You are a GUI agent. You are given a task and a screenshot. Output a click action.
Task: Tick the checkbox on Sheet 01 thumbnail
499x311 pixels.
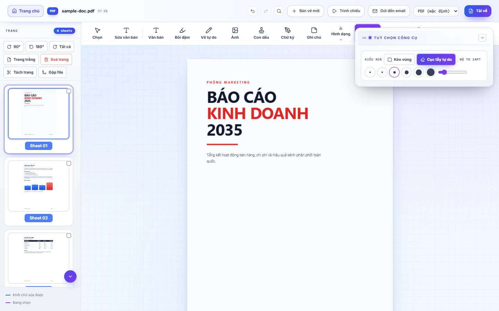(69, 91)
